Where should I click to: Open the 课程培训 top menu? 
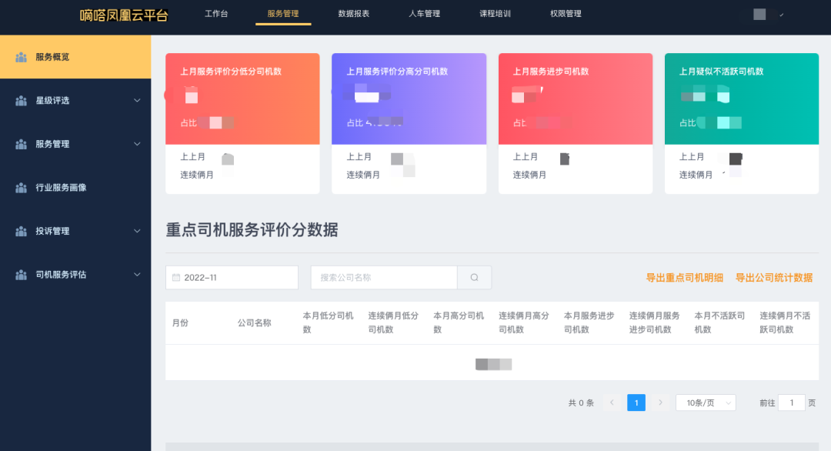495,14
